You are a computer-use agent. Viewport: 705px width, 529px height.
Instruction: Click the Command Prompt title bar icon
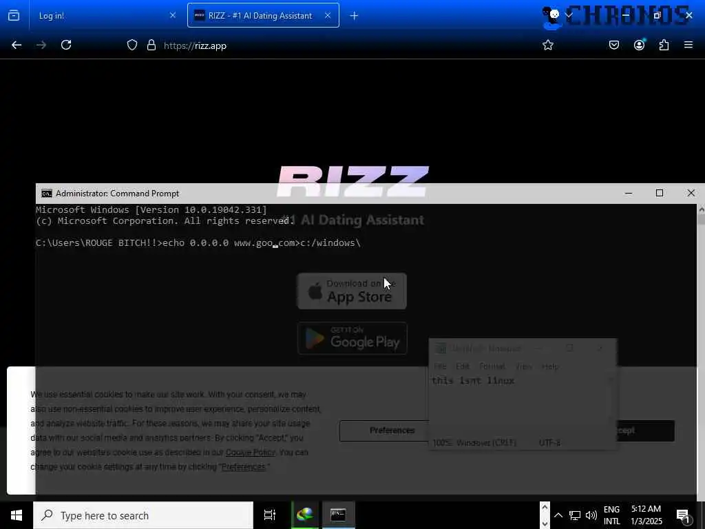pyautogui.click(x=47, y=194)
